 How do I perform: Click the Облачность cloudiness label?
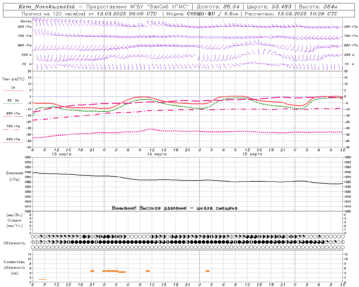click(14, 243)
